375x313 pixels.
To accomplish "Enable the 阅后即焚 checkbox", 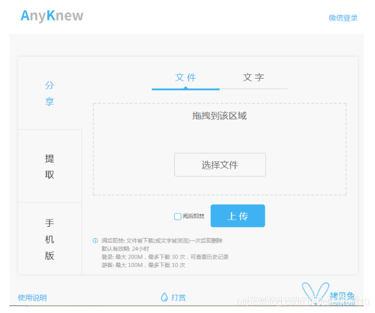I will pyautogui.click(x=178, y=216).
